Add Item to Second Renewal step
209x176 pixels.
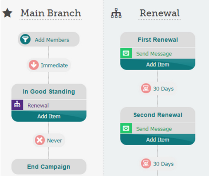[158, 139]
